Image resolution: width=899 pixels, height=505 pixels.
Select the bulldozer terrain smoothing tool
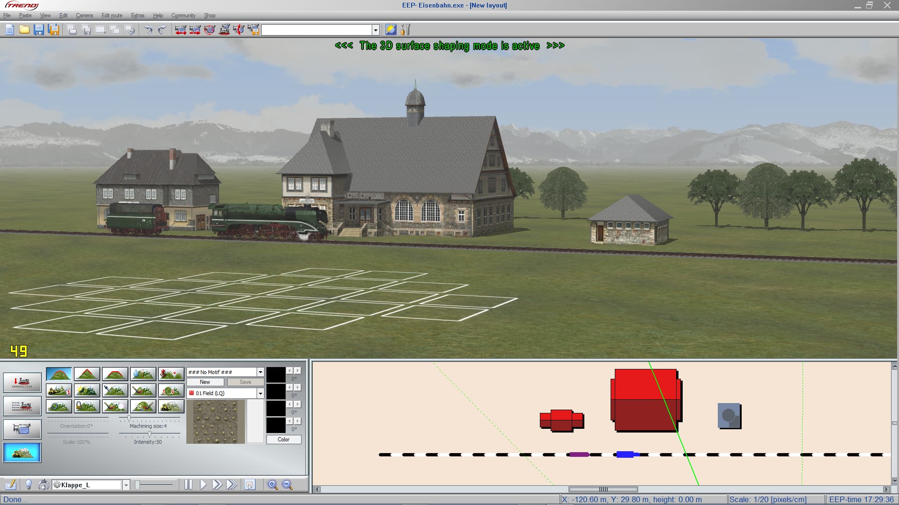tap(59, 390)
